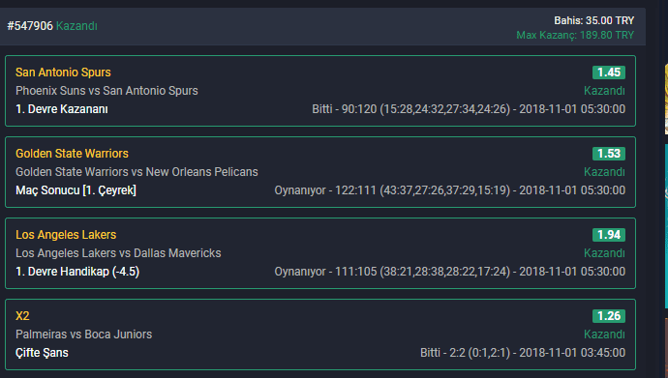Viewport: 668px width, 378px height.
Task: Click the Bahis 35.00 TRY amount
Action: tap(593, 20)
